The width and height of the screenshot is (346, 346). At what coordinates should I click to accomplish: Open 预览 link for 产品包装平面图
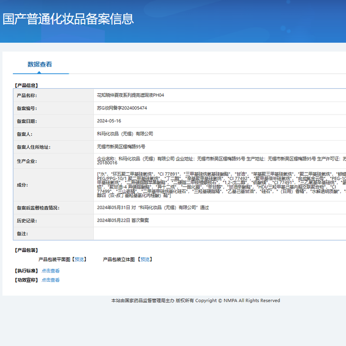[x=79, y=259]
